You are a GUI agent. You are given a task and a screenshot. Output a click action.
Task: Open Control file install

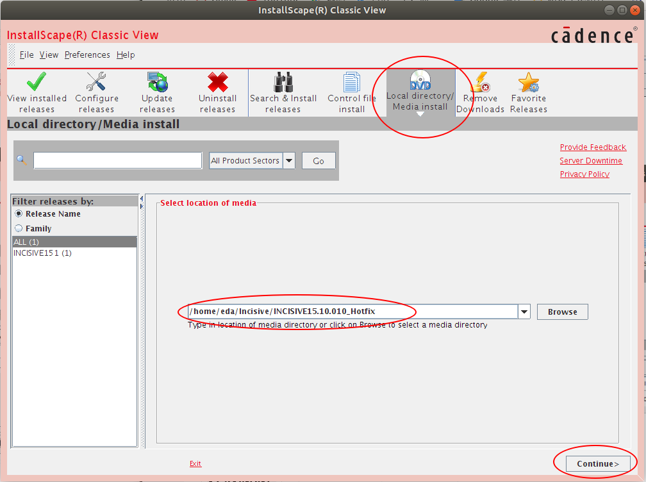[351, 93]
